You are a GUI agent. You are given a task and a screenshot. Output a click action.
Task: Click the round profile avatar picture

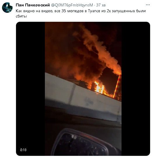pyautogui.click(x=7, y=8)
